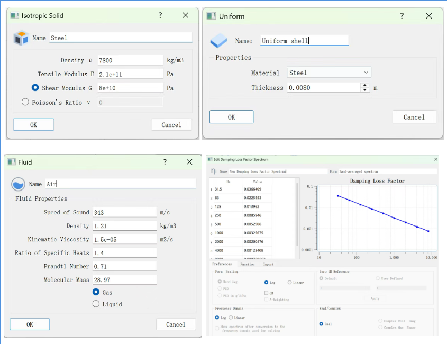
Task: Select Log under Form Scaling
Action: tap(266, 283)
